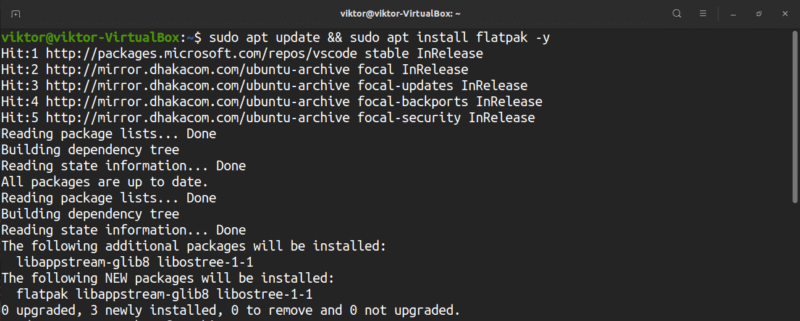Click the first "Building dependency tree" line
Viewport: 800px width, 321px height.
coord(90,150)
